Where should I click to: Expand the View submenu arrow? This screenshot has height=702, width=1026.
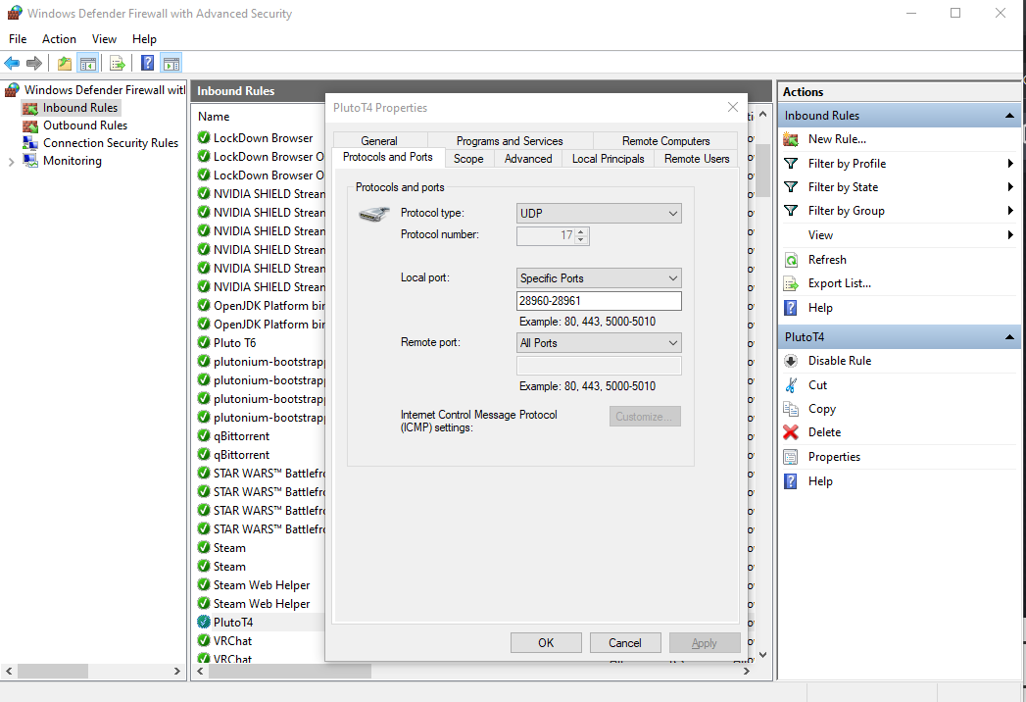click(x=1010, y=235)
